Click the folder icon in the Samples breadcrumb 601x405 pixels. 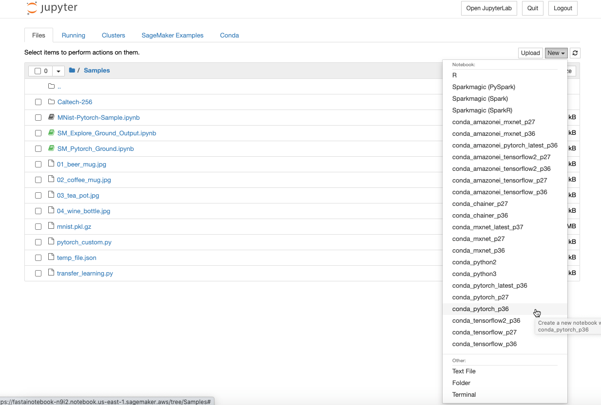click(72, 71)
